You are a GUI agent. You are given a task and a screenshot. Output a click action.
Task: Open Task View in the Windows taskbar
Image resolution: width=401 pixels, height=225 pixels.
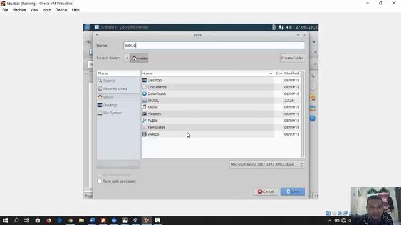pyautogui.click(x=26, y=221)
